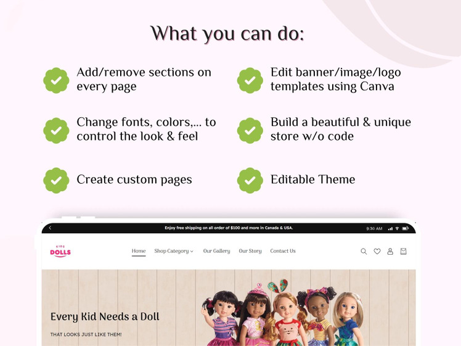Viewport: 461px width, 346px height.
Task: Click Change fonts, colors look & feel text
Action: point(147,129)
